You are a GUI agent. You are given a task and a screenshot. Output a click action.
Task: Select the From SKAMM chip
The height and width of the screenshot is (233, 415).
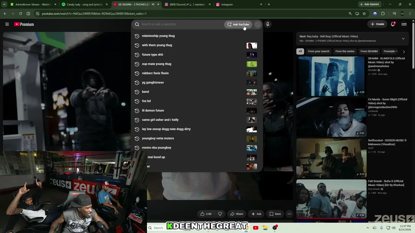(x=369, y=51)
